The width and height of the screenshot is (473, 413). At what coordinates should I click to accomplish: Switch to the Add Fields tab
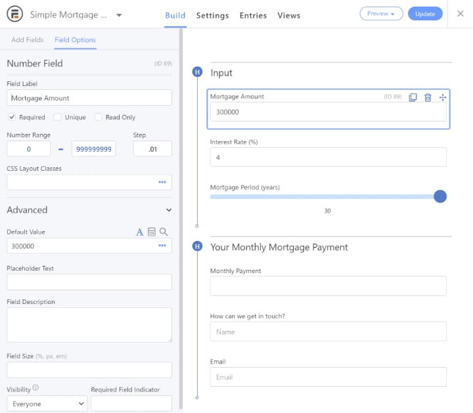28,40
